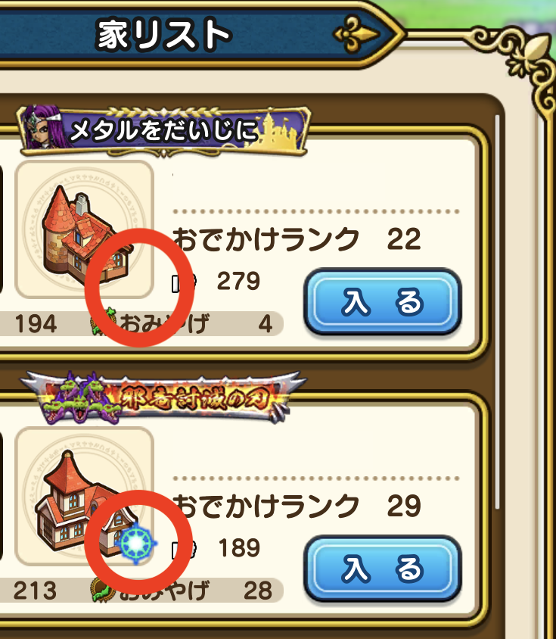Viewport: 556px width, 639px height.
Task: Click the おでかけランク 22 label
Action: click(297, 238)
